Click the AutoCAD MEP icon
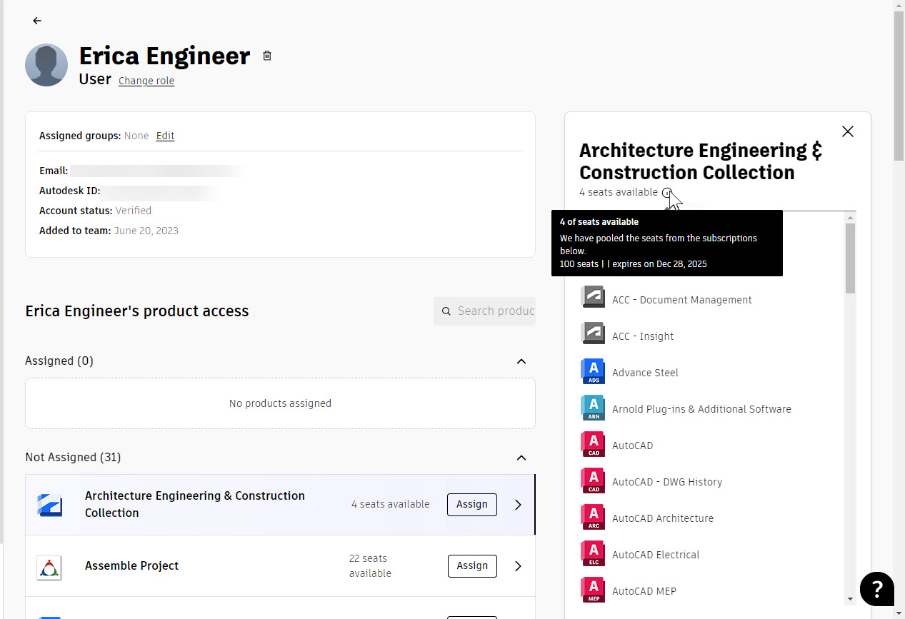This screenshot has width=905, height=619. [593, 590]
